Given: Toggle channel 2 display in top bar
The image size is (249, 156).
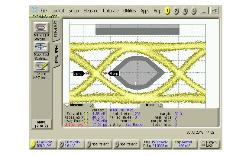Looking at the screenshot, I should coord(176,11).
